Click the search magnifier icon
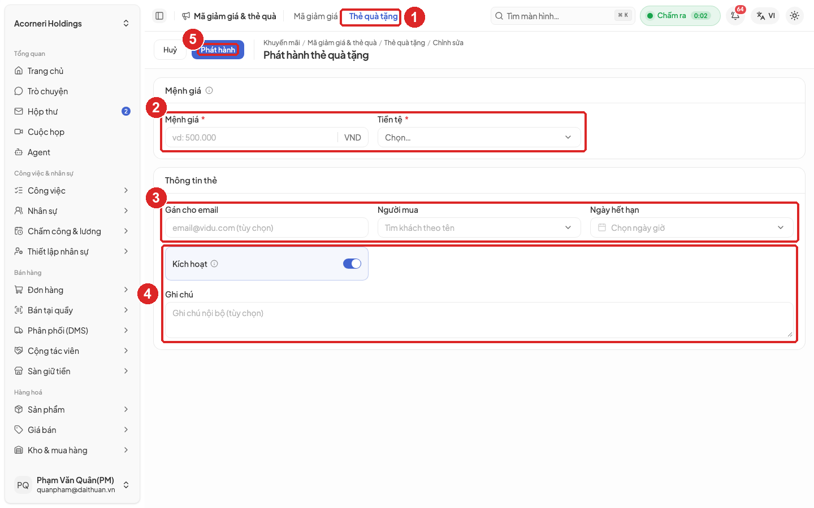814x508 pixels. [x=499, y=16]
